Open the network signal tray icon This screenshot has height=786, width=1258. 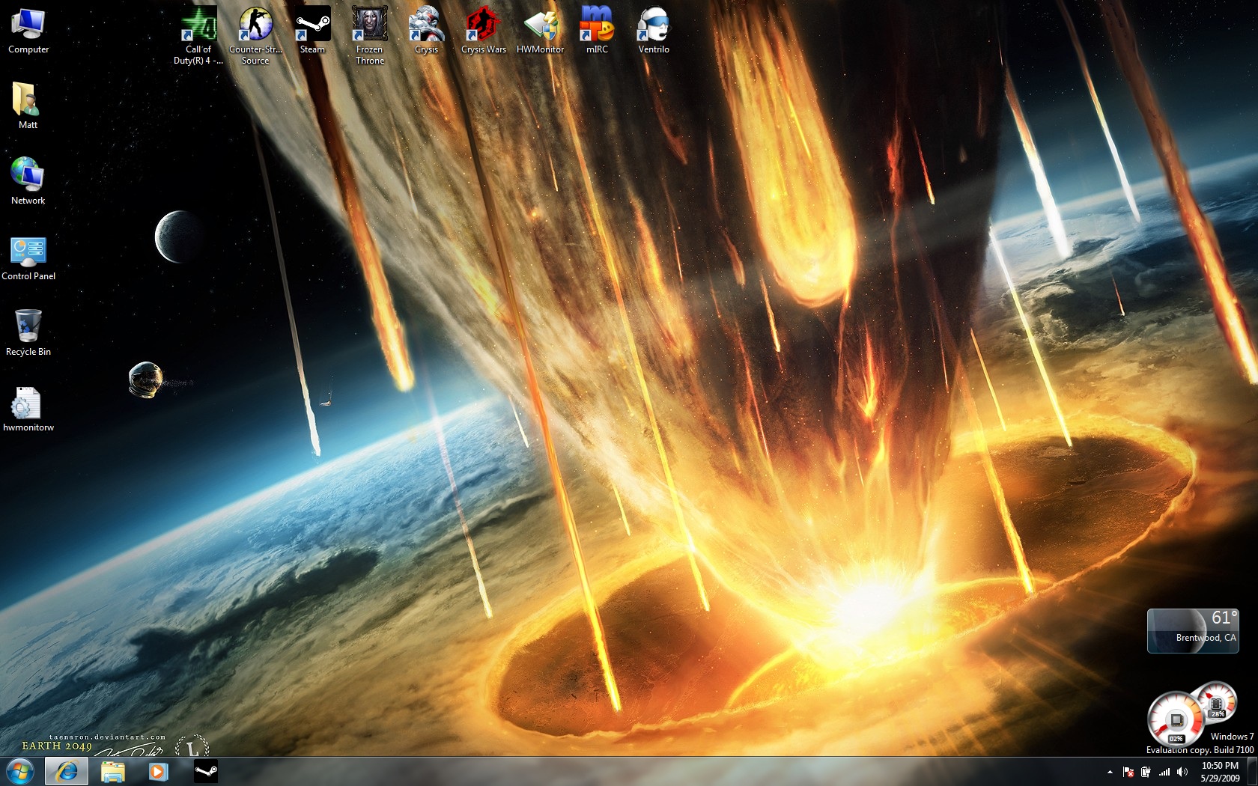click(1164, 772)
